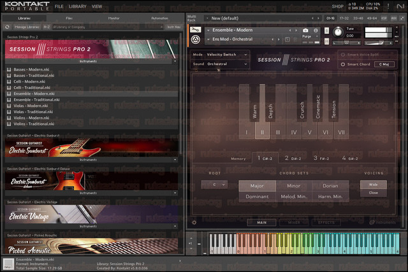Select the Wide voicing option
408x272 pixels.
coord(374,184)
